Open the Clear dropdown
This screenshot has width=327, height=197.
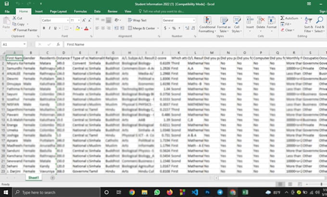[x=288, y=30]
